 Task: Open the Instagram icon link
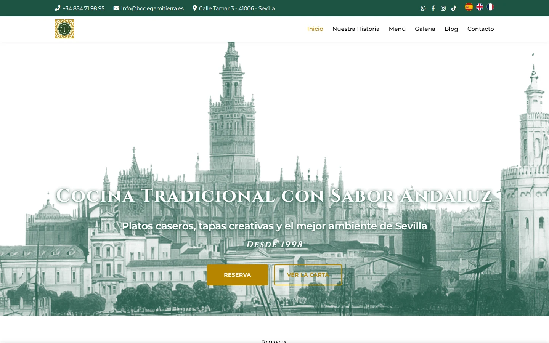pyautogui.click(x=443, y=8)
